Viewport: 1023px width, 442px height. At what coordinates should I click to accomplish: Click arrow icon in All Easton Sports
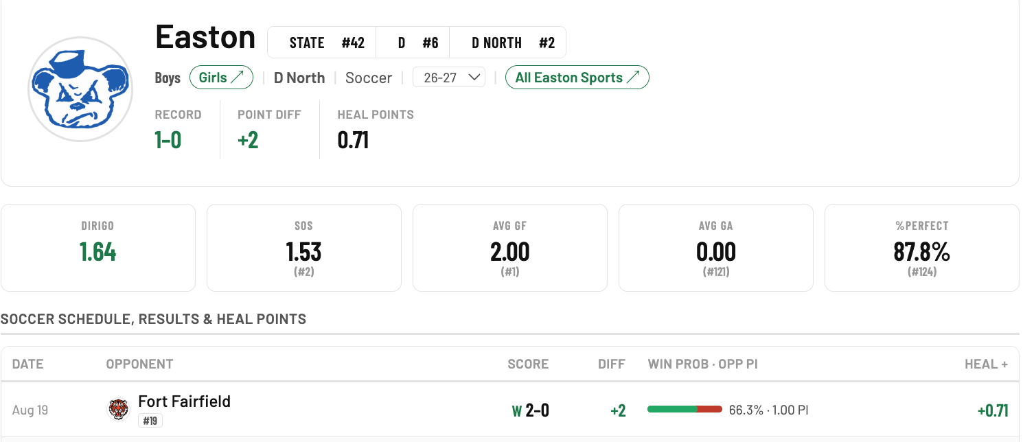point(632,78)
